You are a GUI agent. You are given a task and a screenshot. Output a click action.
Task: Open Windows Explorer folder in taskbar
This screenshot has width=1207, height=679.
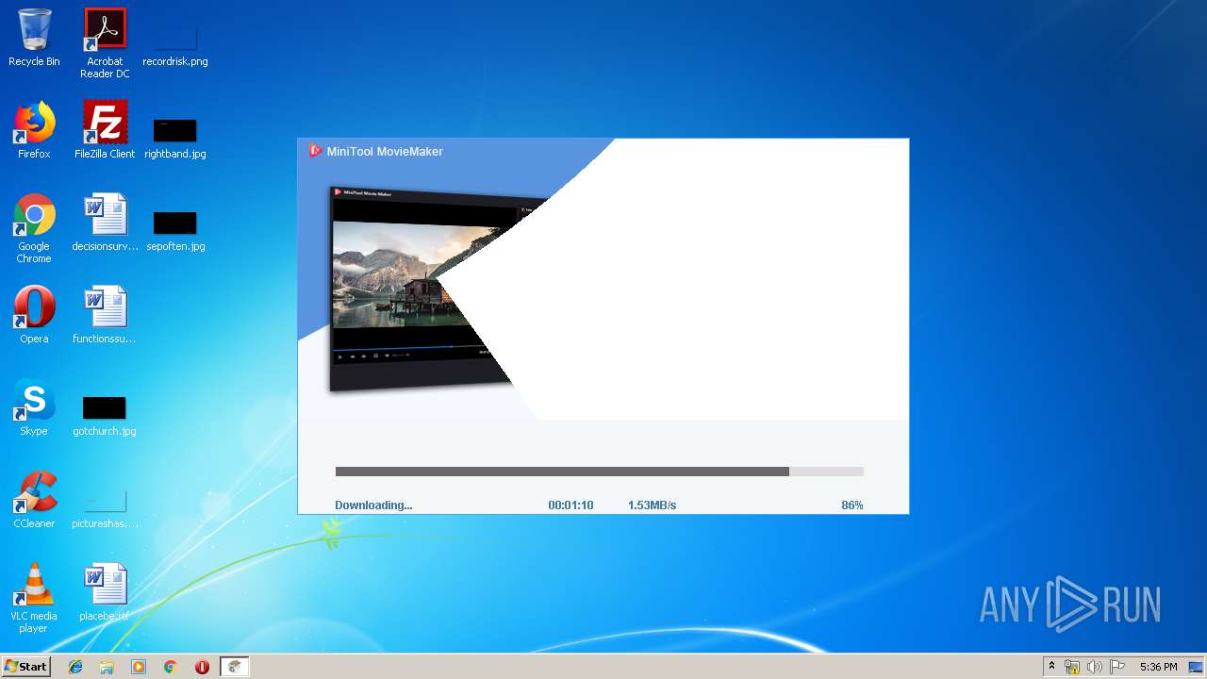tap(107, 667)
